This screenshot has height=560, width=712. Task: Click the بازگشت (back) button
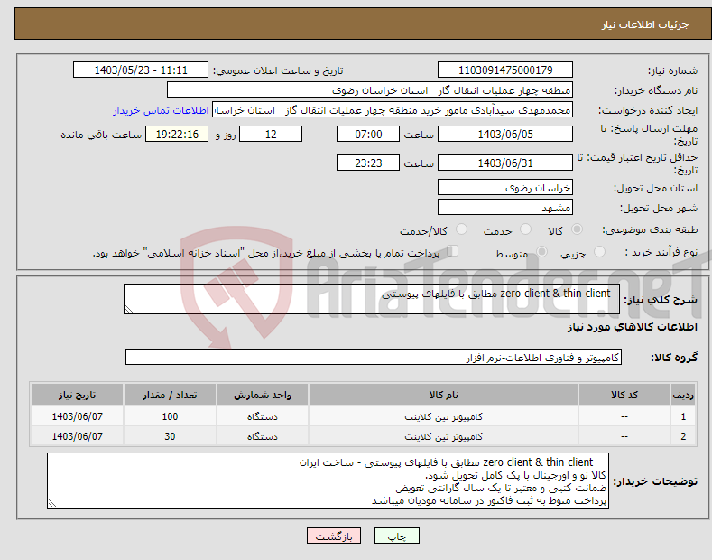[334, 536]
